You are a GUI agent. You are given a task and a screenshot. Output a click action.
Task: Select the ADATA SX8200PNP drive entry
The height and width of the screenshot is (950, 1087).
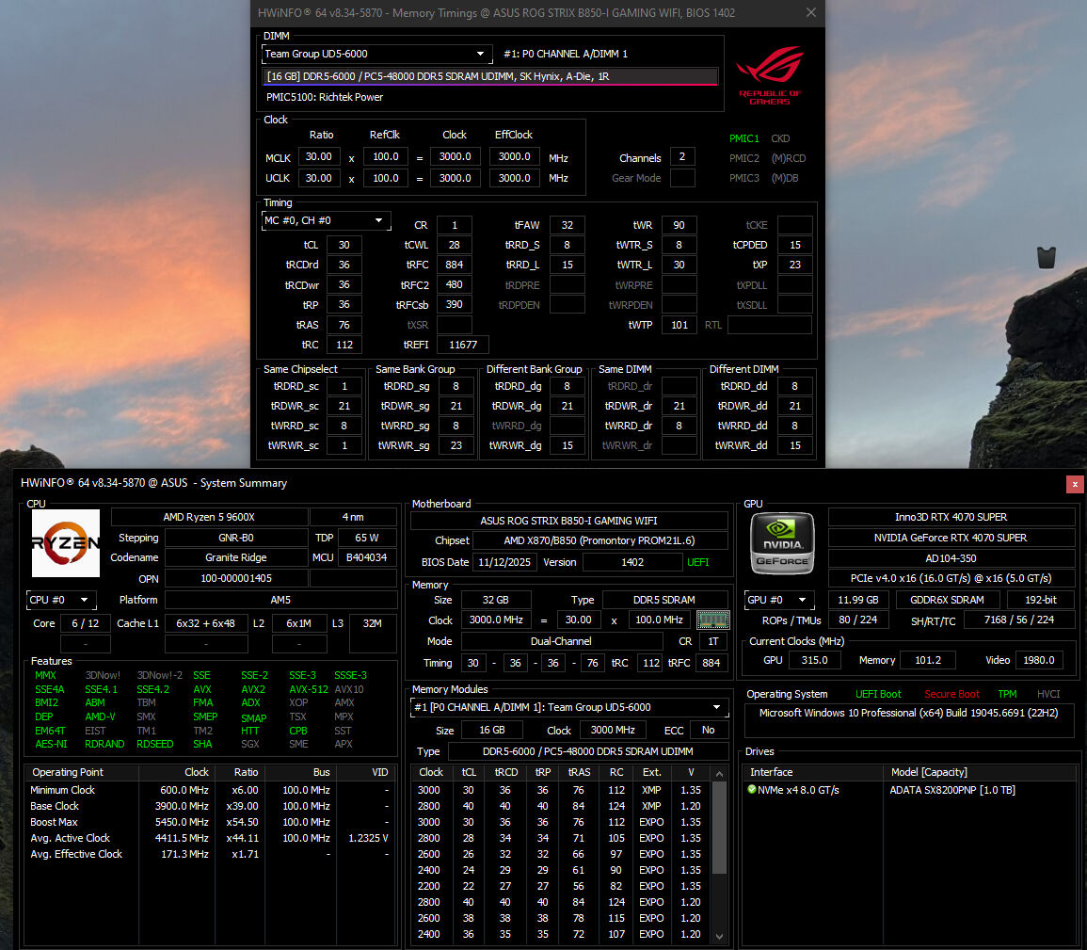point(952,790)
